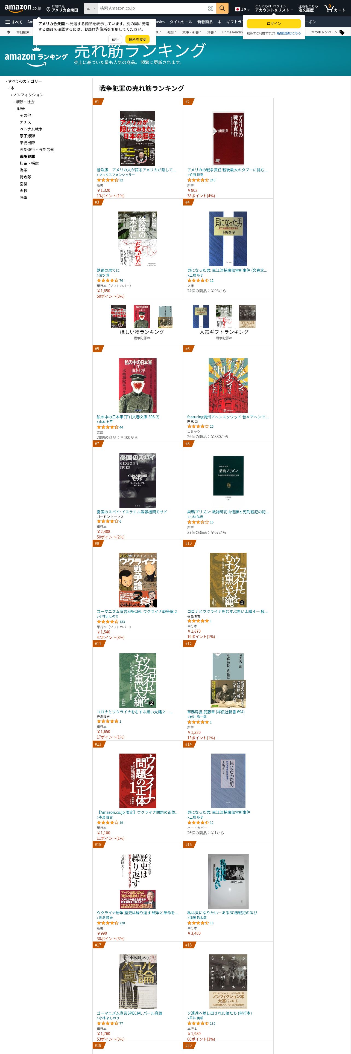351x1054 pixels.
Task: Open the hamburger すべて menu
Action: pyautogui.click(x=13, y=22)
